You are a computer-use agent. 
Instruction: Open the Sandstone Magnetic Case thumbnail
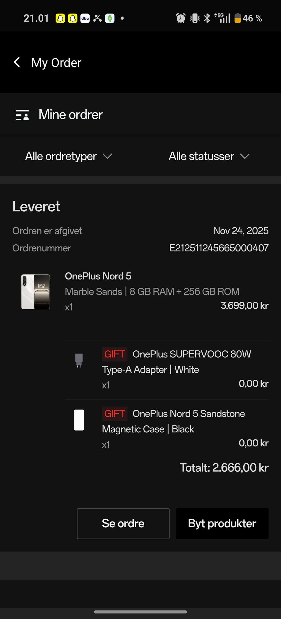pyautogui.click(x=79, y=420)
